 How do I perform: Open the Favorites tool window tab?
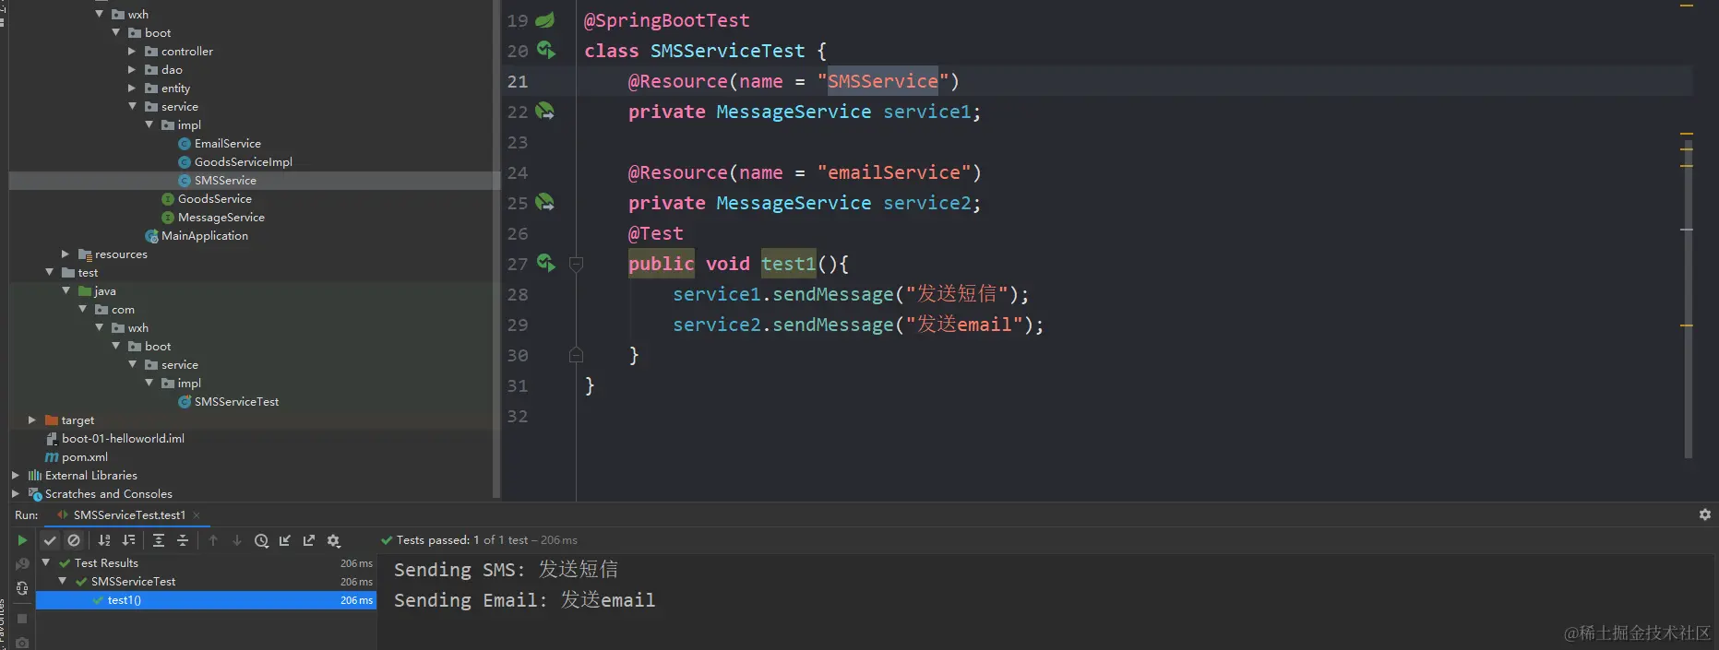tap(3, 623)
